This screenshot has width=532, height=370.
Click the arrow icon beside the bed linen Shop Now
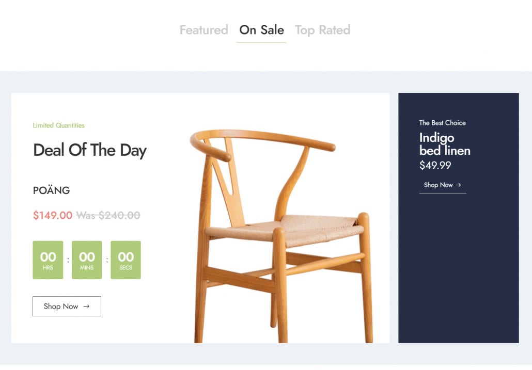pos(458,185)
